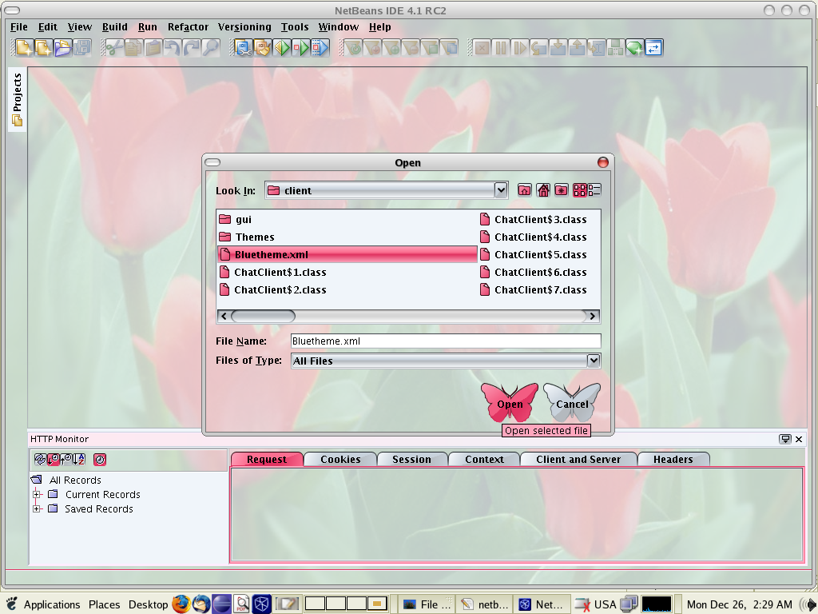This screenshot has width=818, height=614.
Task: Click the rightmost blue arrows toolbar icon
Action: pos(653,48)
